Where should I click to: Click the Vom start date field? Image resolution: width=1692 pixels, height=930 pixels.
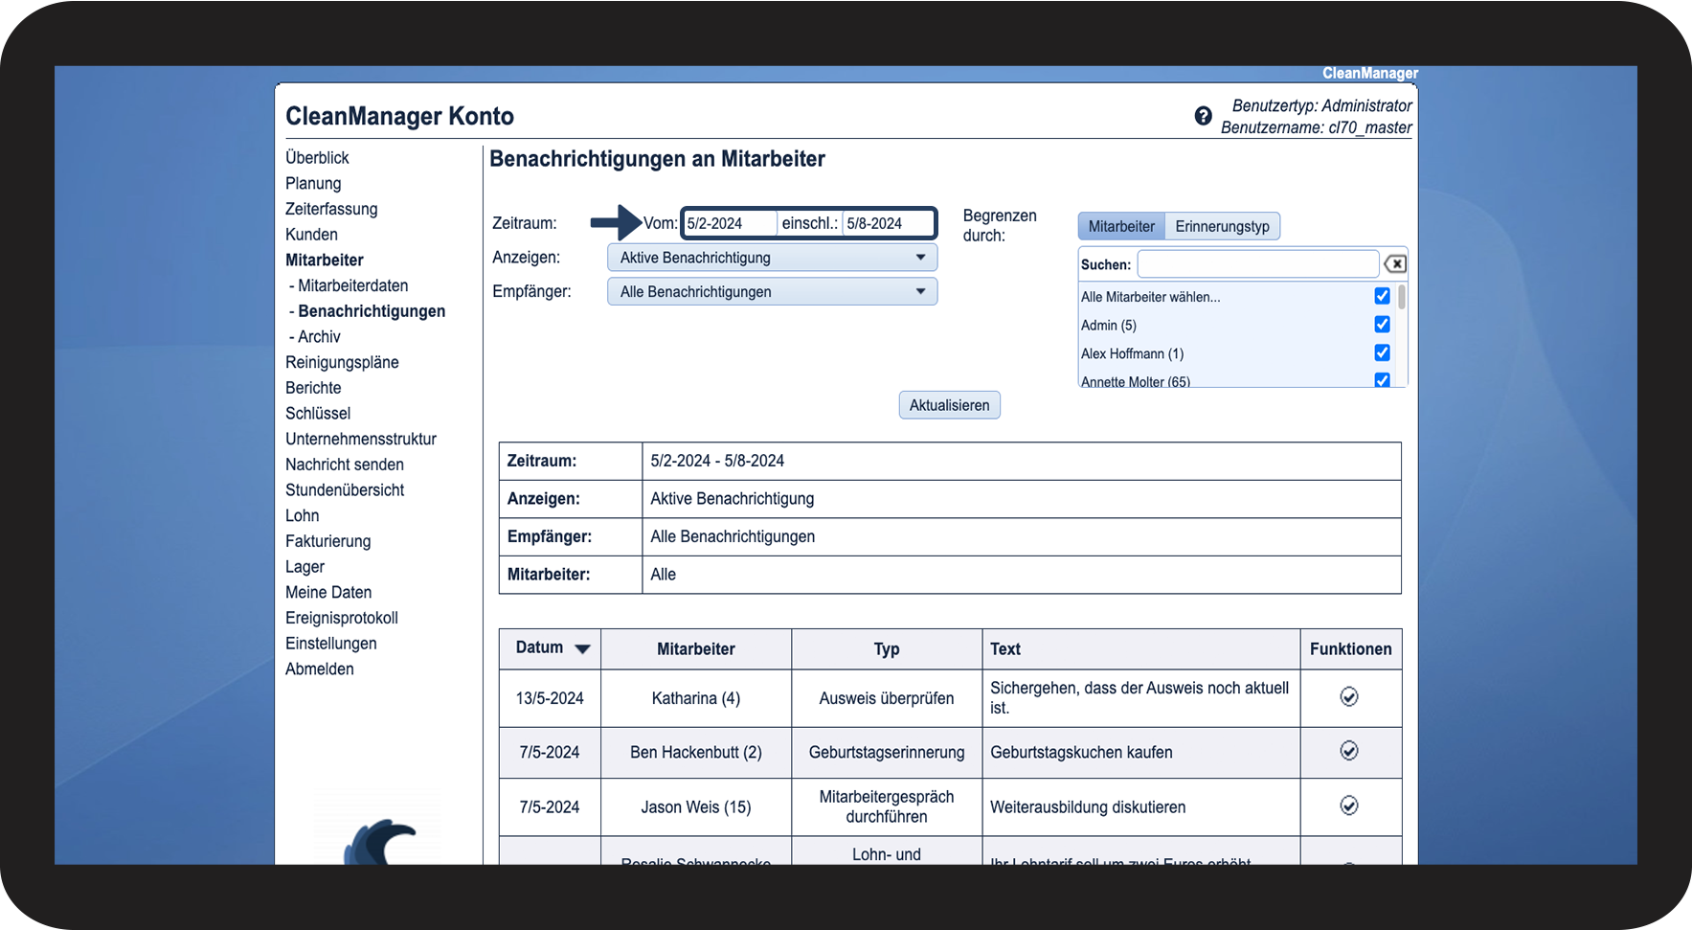(728, 223)
